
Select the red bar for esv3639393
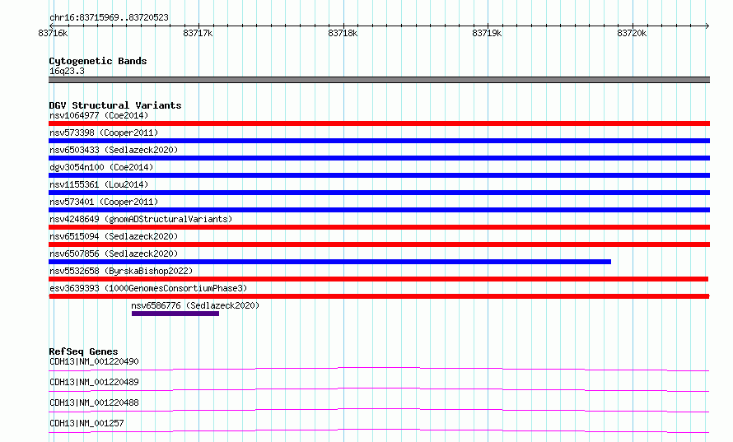[x=379, y=296]
